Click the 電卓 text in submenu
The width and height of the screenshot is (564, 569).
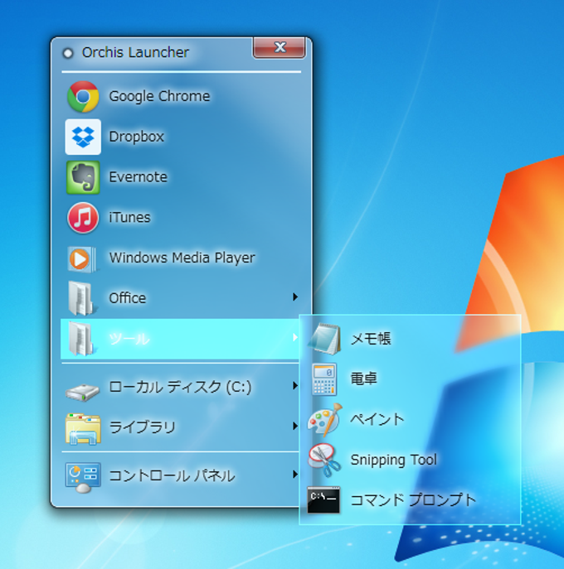tap(364, 379)
